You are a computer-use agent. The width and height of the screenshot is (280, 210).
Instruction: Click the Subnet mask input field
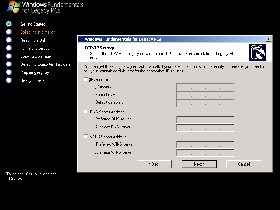pos(205,95)
